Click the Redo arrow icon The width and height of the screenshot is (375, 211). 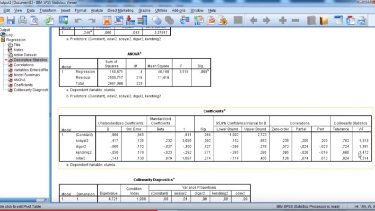pyautogui.click(x=92, y=21)
